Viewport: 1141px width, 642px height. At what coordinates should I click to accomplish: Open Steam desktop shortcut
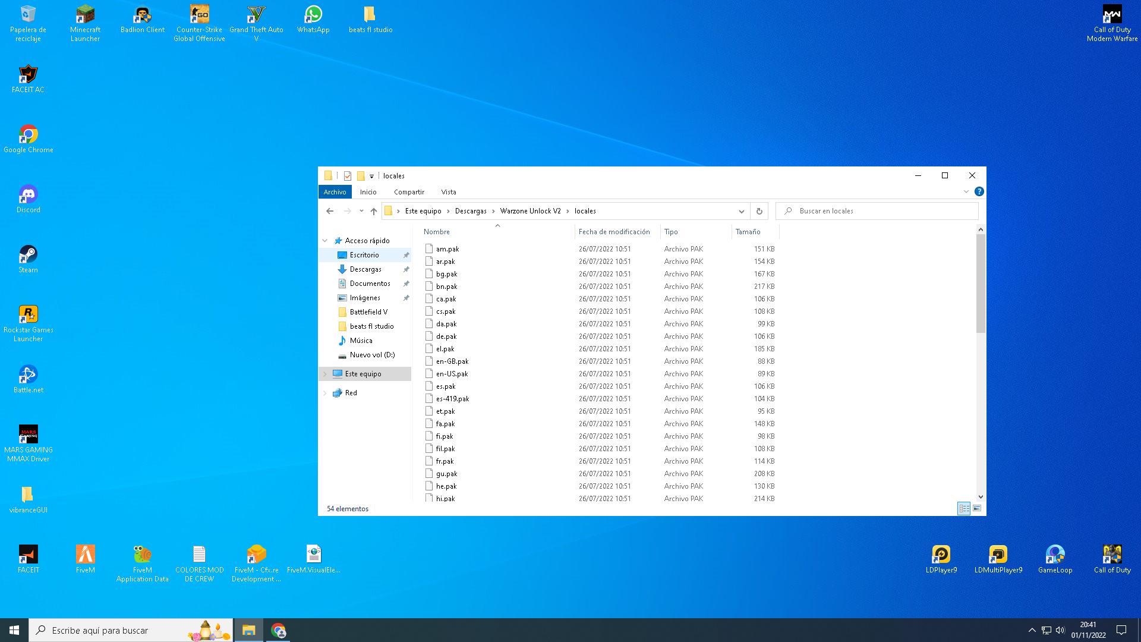tap(28, 259)
